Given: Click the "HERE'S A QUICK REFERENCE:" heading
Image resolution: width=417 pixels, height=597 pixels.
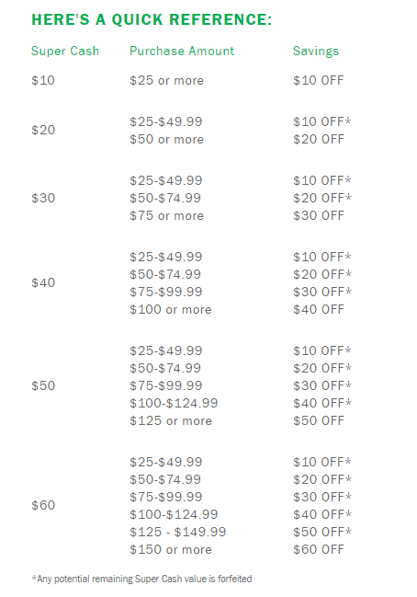Looking at the screenshot, I should coord(152,19).
